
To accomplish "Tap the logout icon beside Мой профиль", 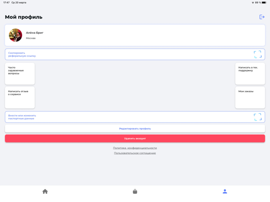I will click(x=262, y=17).
